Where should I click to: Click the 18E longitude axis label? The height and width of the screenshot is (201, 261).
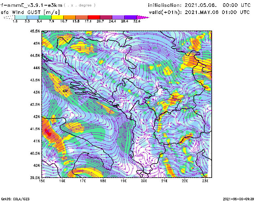click(x=103, y=181)
